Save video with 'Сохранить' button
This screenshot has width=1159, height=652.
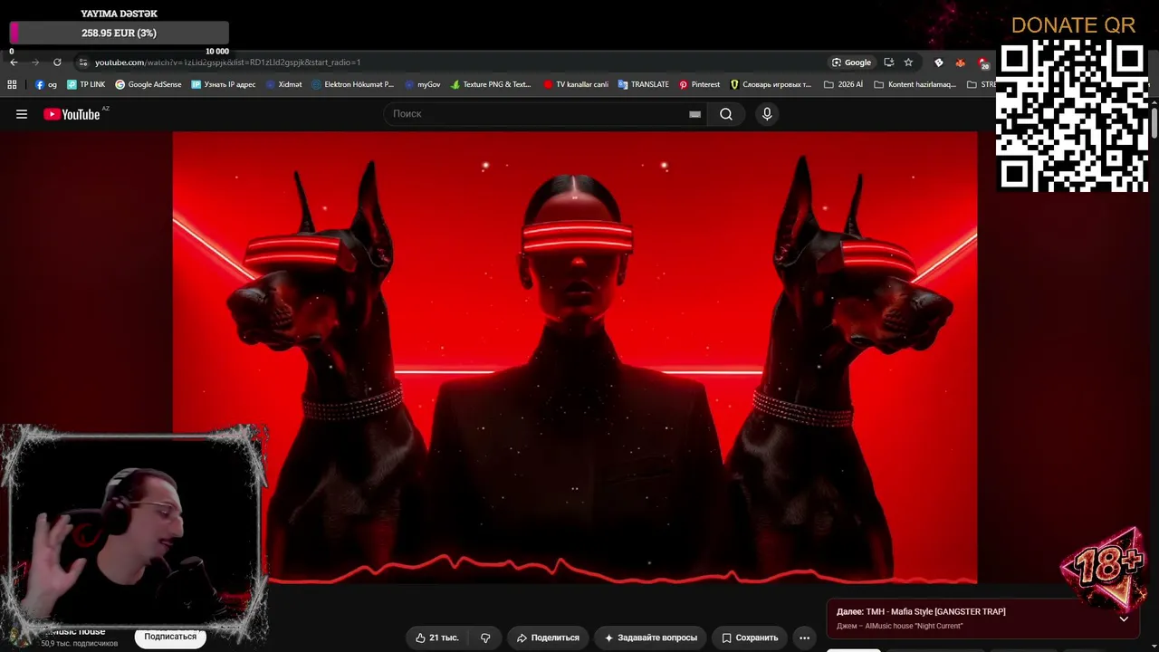pos(750,638)
